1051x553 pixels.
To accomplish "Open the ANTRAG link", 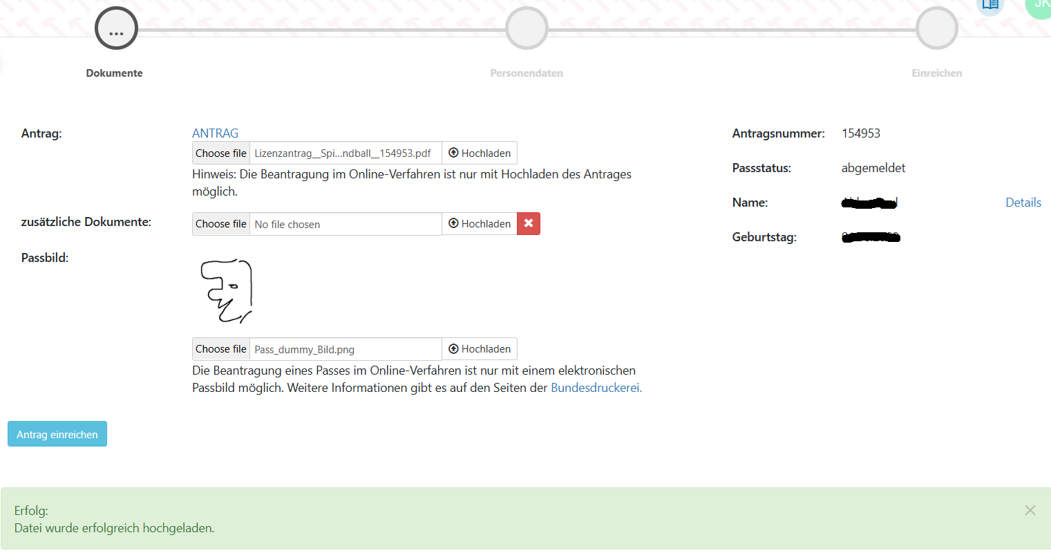I will 215,133.
